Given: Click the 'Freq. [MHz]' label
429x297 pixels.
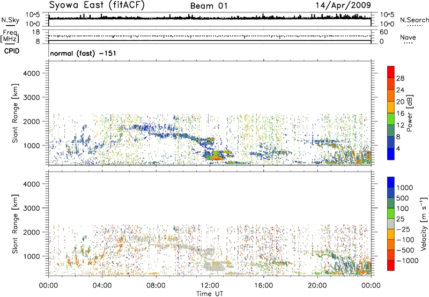Looking at the screenshot, I should tap(11, 36).
